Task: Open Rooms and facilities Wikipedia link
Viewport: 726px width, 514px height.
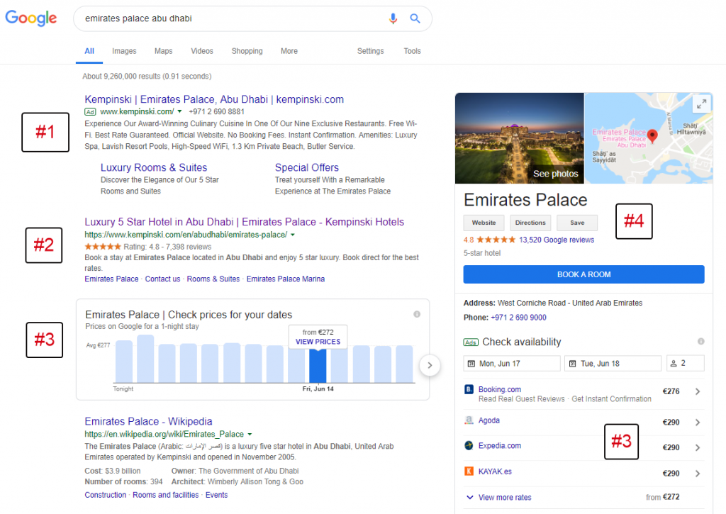Action: (x=166, y=495)
